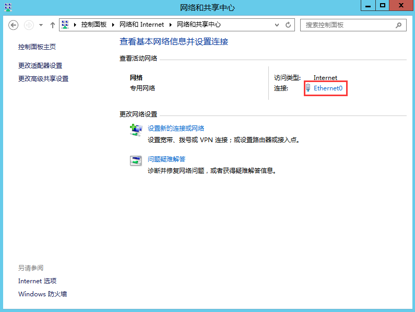
Task: Open the Ethernet0 connection link
Action: click(x=328, y=89)
